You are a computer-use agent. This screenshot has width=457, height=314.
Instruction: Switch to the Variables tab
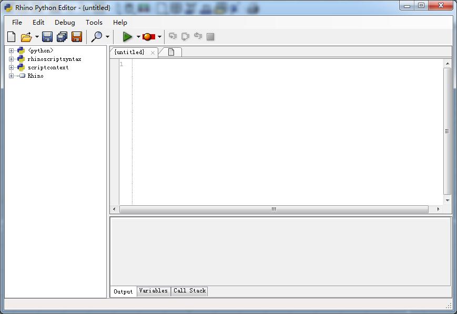coord(154,291)
